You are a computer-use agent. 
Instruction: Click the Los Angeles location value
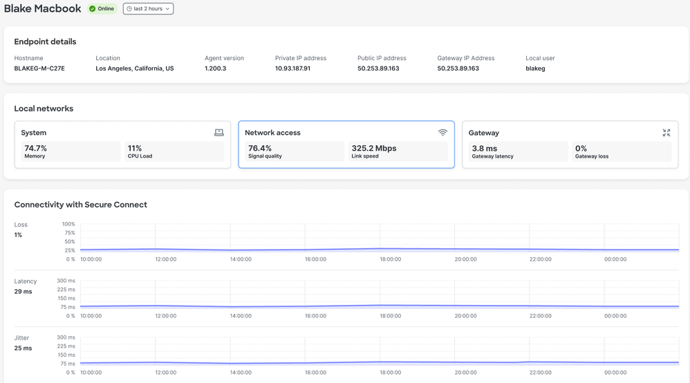point(134,68)
